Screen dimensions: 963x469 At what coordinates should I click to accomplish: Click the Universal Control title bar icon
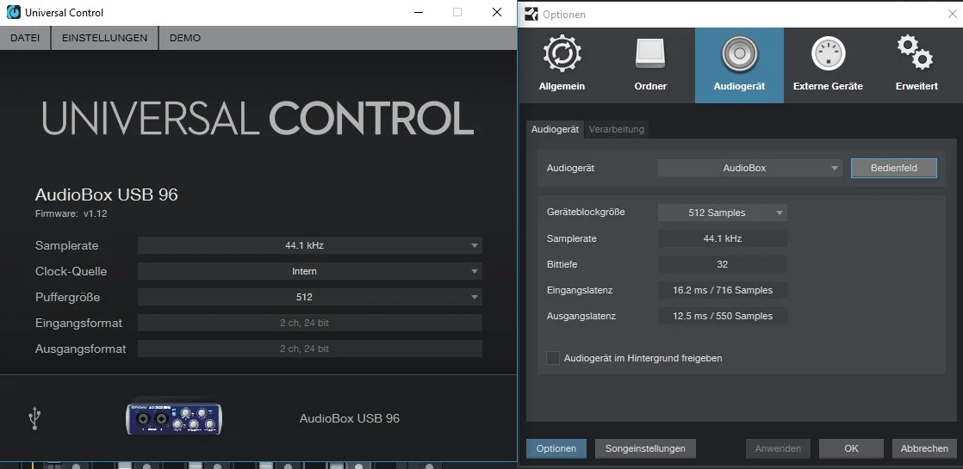point(14,13)
